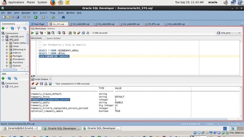
Task: Click the Filter funnel icon in Connections panel
Action: [19, 28]
